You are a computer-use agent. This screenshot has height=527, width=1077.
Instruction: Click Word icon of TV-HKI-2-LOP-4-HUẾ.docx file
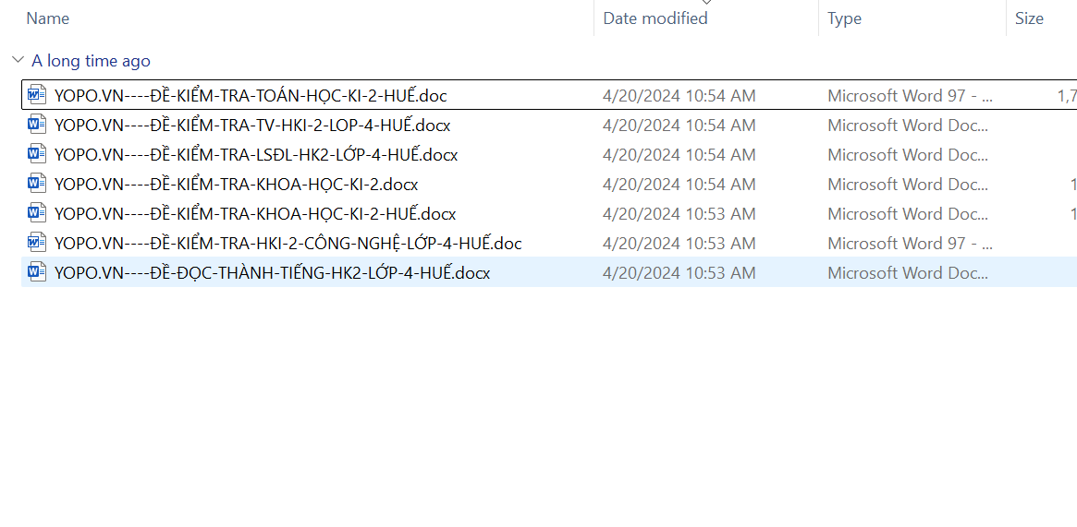click(37, 125)
